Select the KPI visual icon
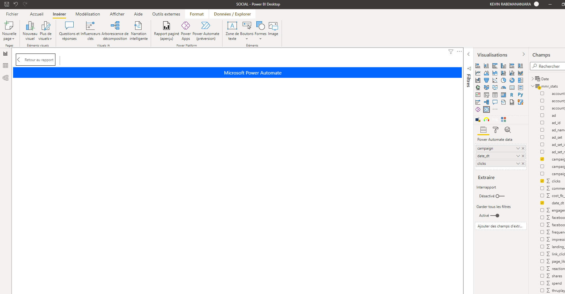 (x=478, y=95)
